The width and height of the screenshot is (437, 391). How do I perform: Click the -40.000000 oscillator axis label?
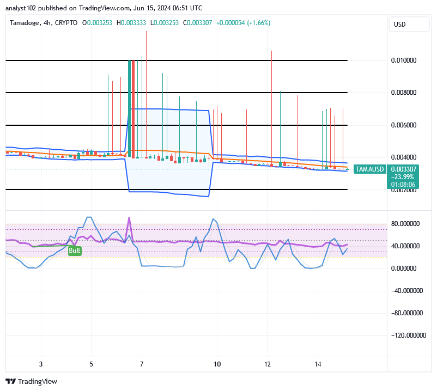[x=407, y=290]
